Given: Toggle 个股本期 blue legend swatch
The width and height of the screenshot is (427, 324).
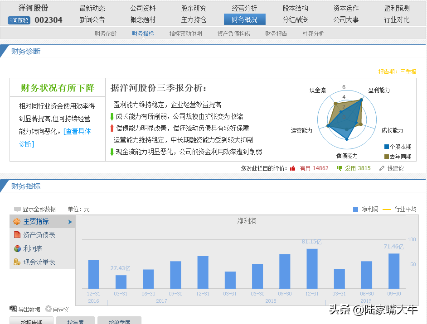Looking at the screenshot, I should click(386, 147).
